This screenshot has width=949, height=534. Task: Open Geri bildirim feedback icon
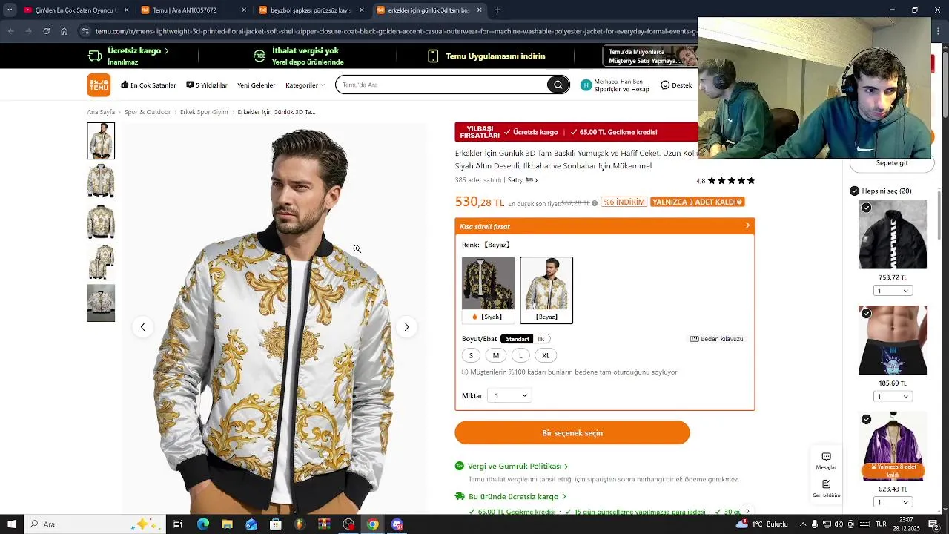[x=826, y=488]
